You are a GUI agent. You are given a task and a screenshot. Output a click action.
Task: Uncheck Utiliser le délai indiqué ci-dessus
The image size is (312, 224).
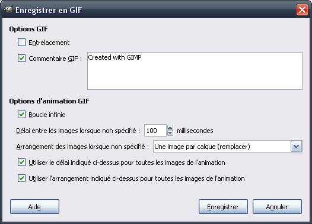(21, 163)
